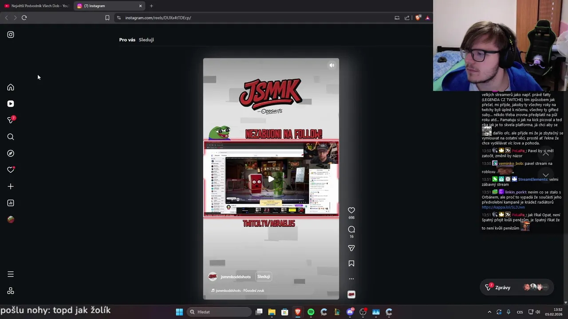Open Notifications heart icon in the sidebar
Image resolution: width=568 pixels, height=319 pixels.
[11, 170]
